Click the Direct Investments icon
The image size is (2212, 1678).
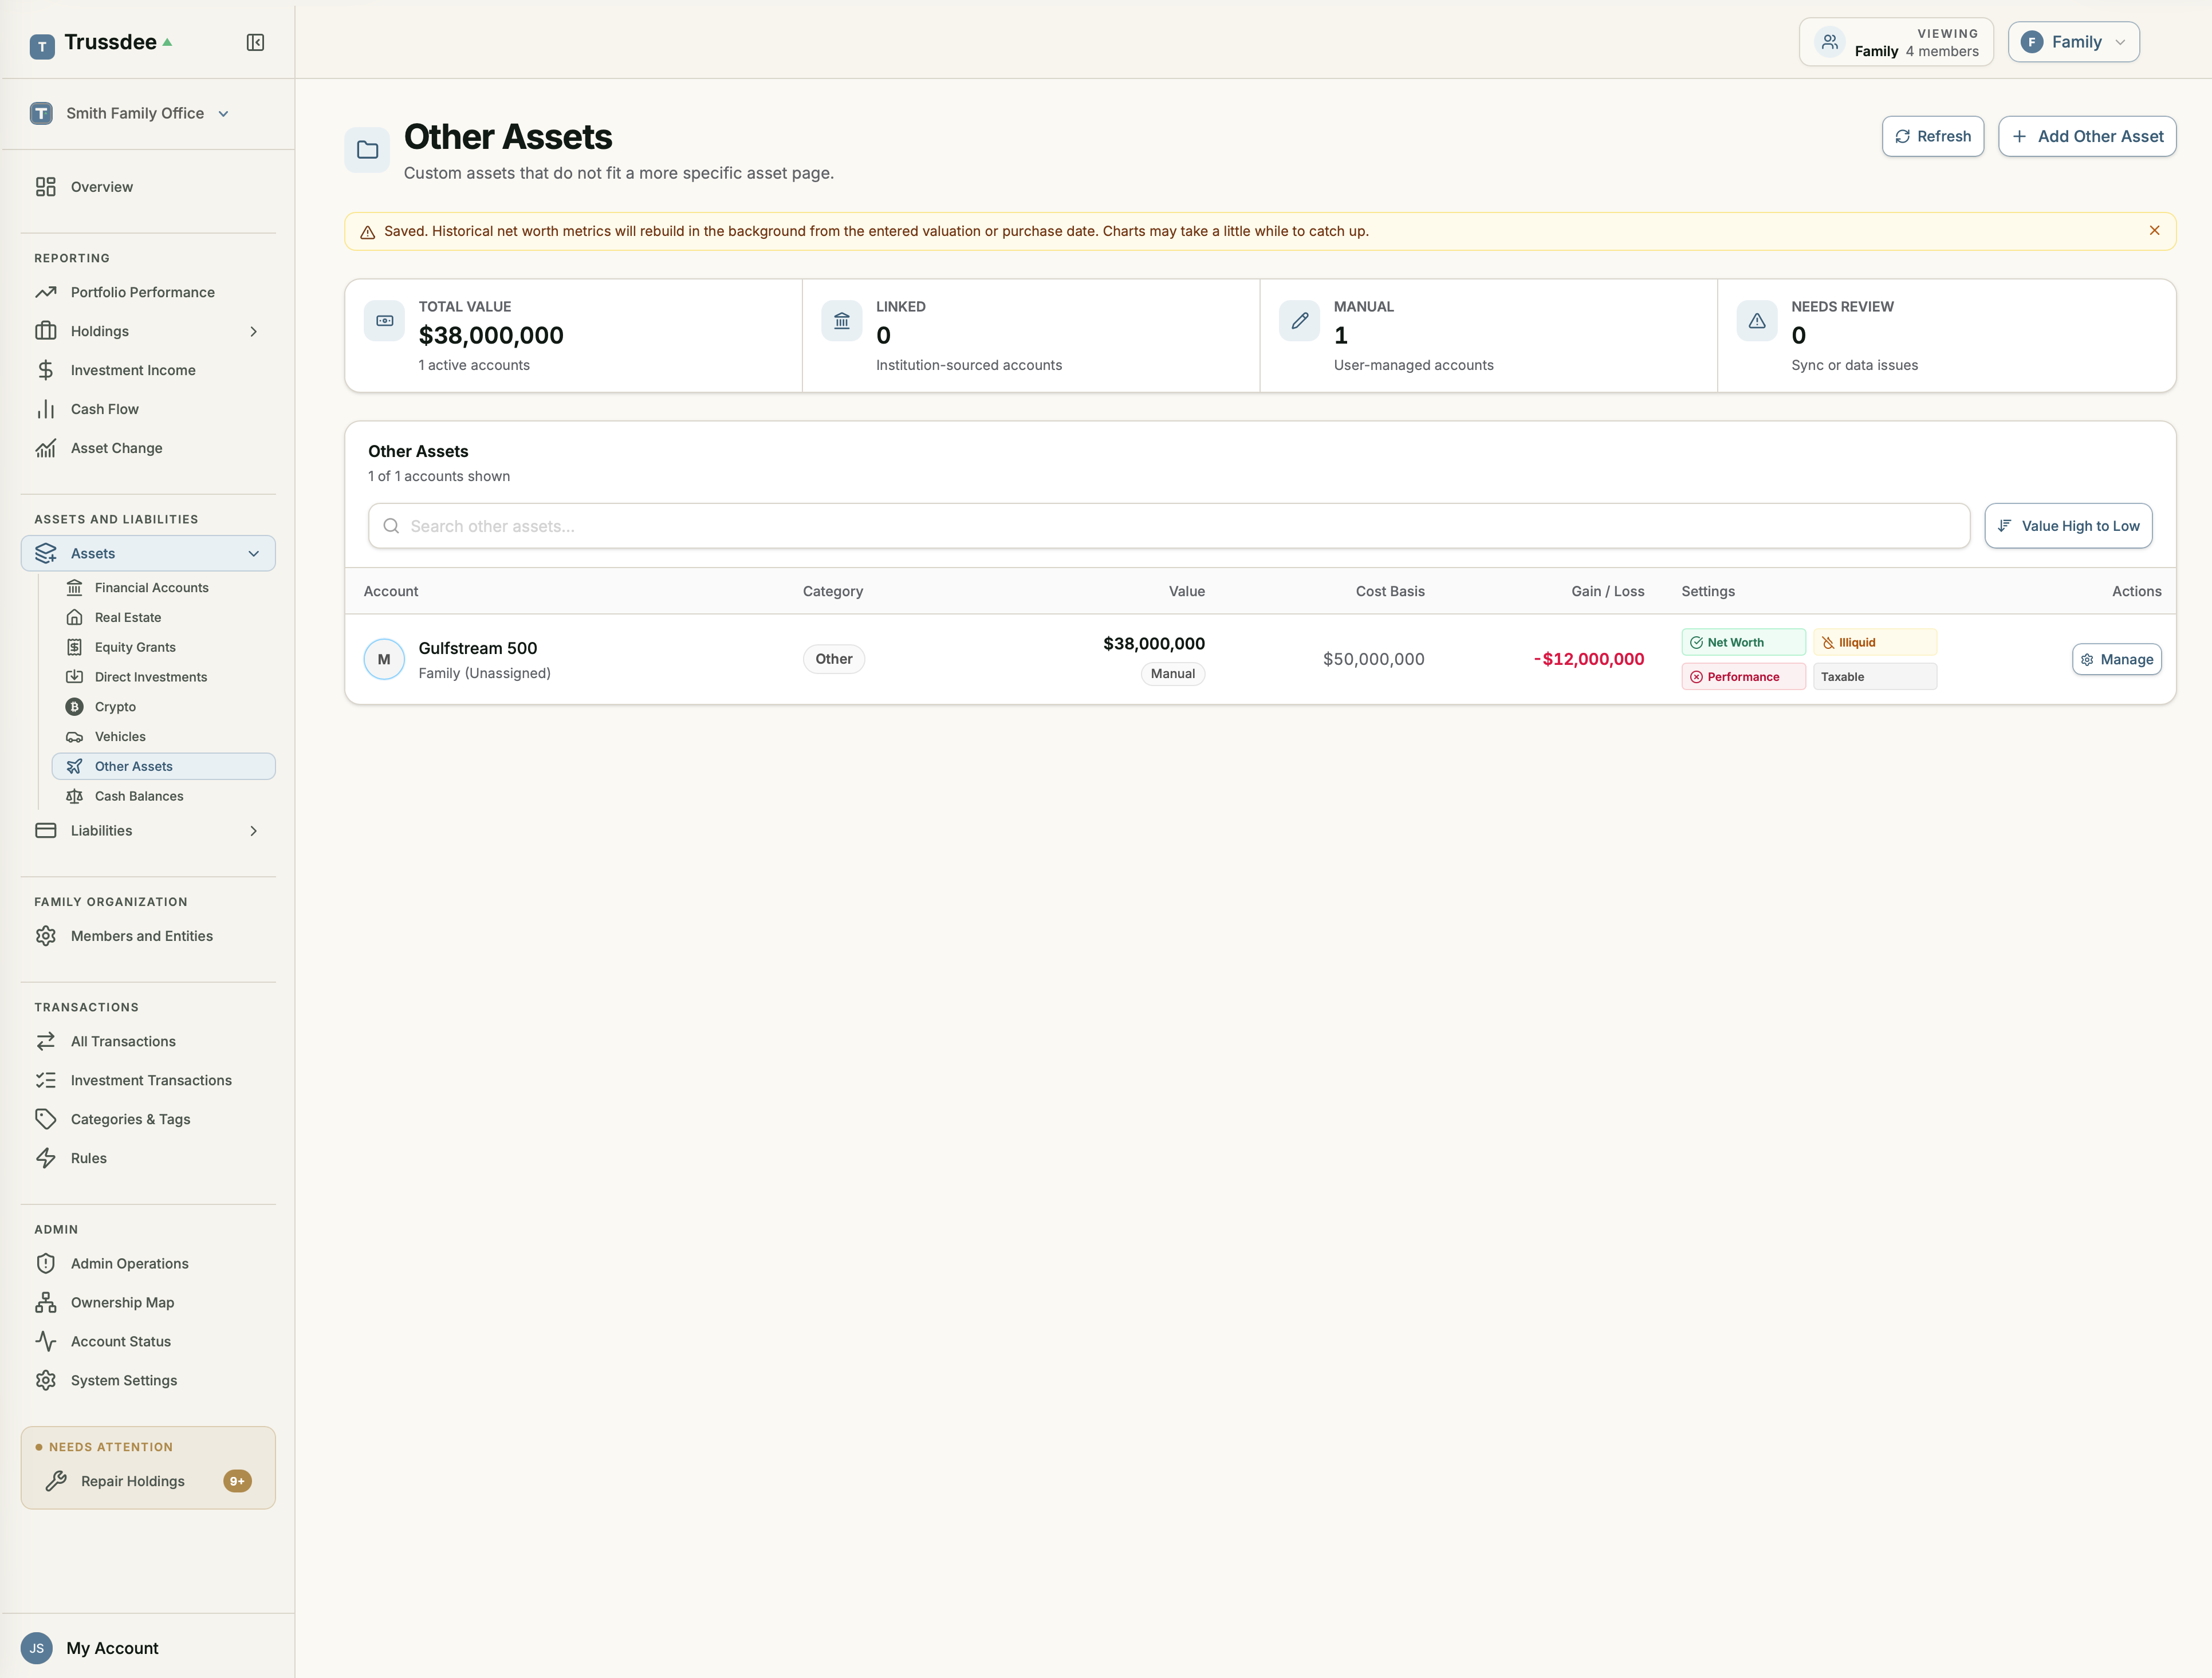[74, 677]
